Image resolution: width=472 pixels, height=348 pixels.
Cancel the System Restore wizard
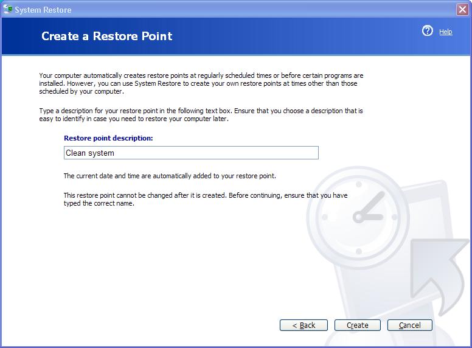tap(410, 325)
